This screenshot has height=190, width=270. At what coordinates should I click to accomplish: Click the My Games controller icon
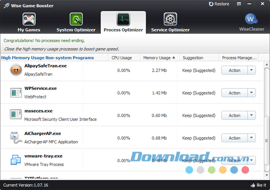(29, 19)
